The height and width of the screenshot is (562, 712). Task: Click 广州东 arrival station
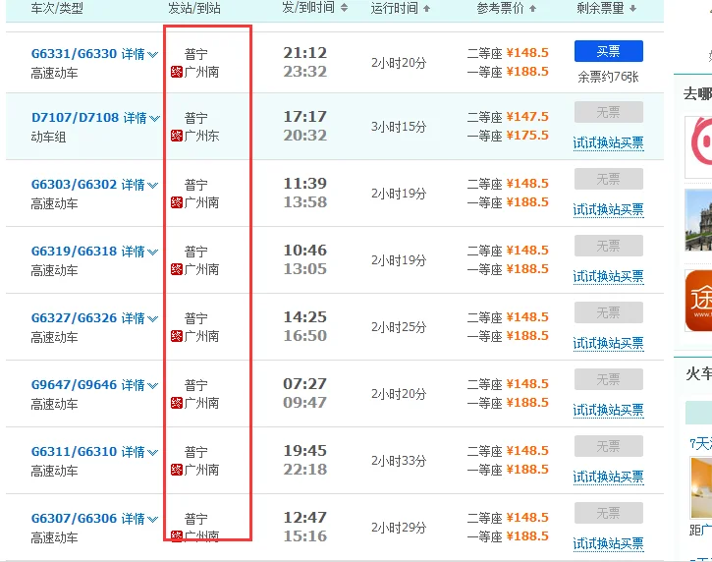(201, 136)
